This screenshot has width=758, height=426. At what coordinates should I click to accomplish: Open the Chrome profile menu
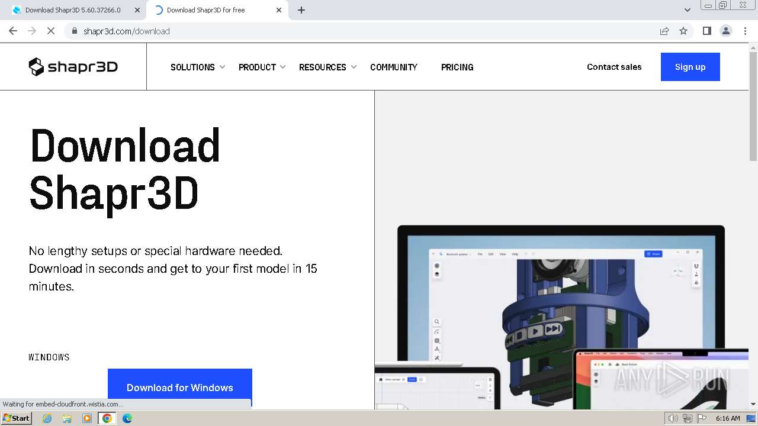click(x=726, y=31)
